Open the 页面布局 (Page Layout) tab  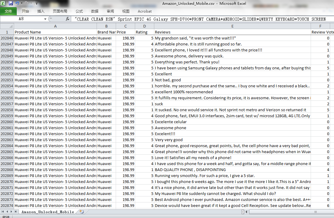(60, 11)
